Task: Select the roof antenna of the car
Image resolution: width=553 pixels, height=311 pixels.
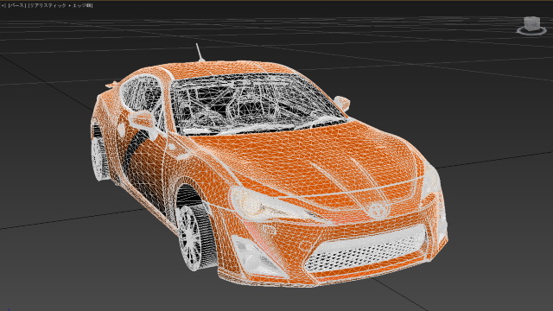Action: [200, 52]
